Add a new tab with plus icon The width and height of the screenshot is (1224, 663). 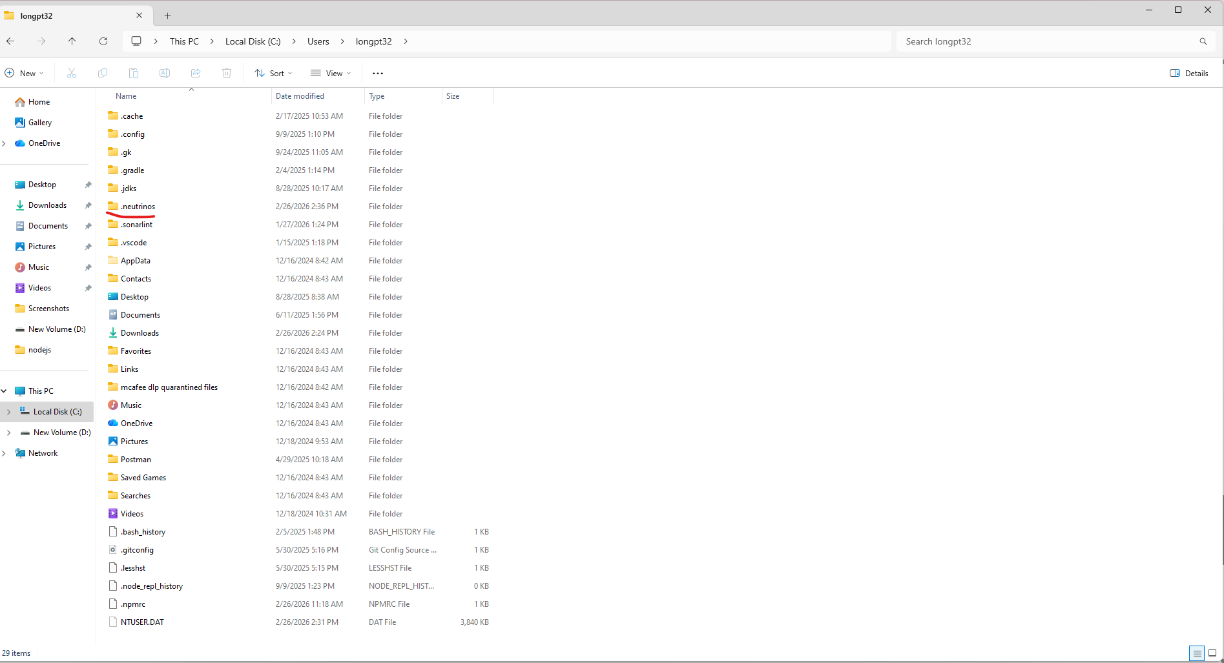[167, 15]
